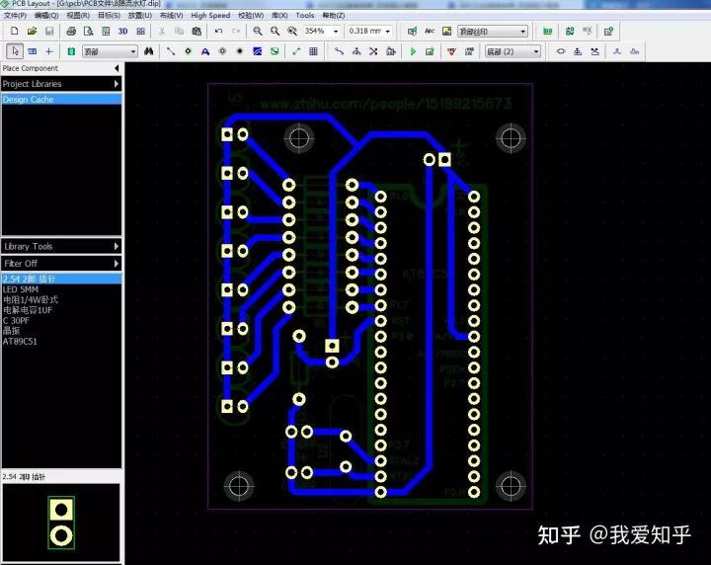Image resolution: width=711 pixels, height=565 pixels.
Task: Open the 视图(R) menu
Action: pos(78,15)
